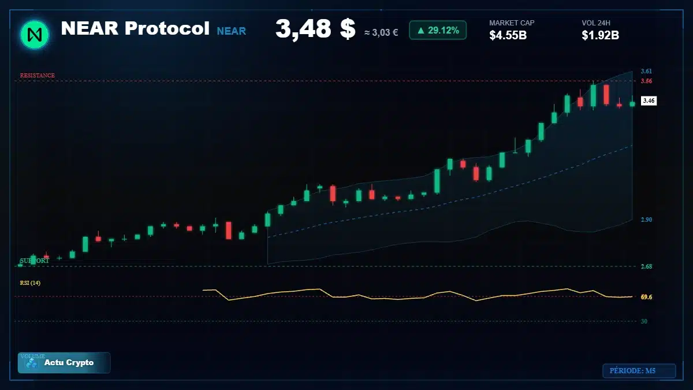
Task: Click the RESISTANCE label
Action: pyautogui.click(x=38, y=76)
